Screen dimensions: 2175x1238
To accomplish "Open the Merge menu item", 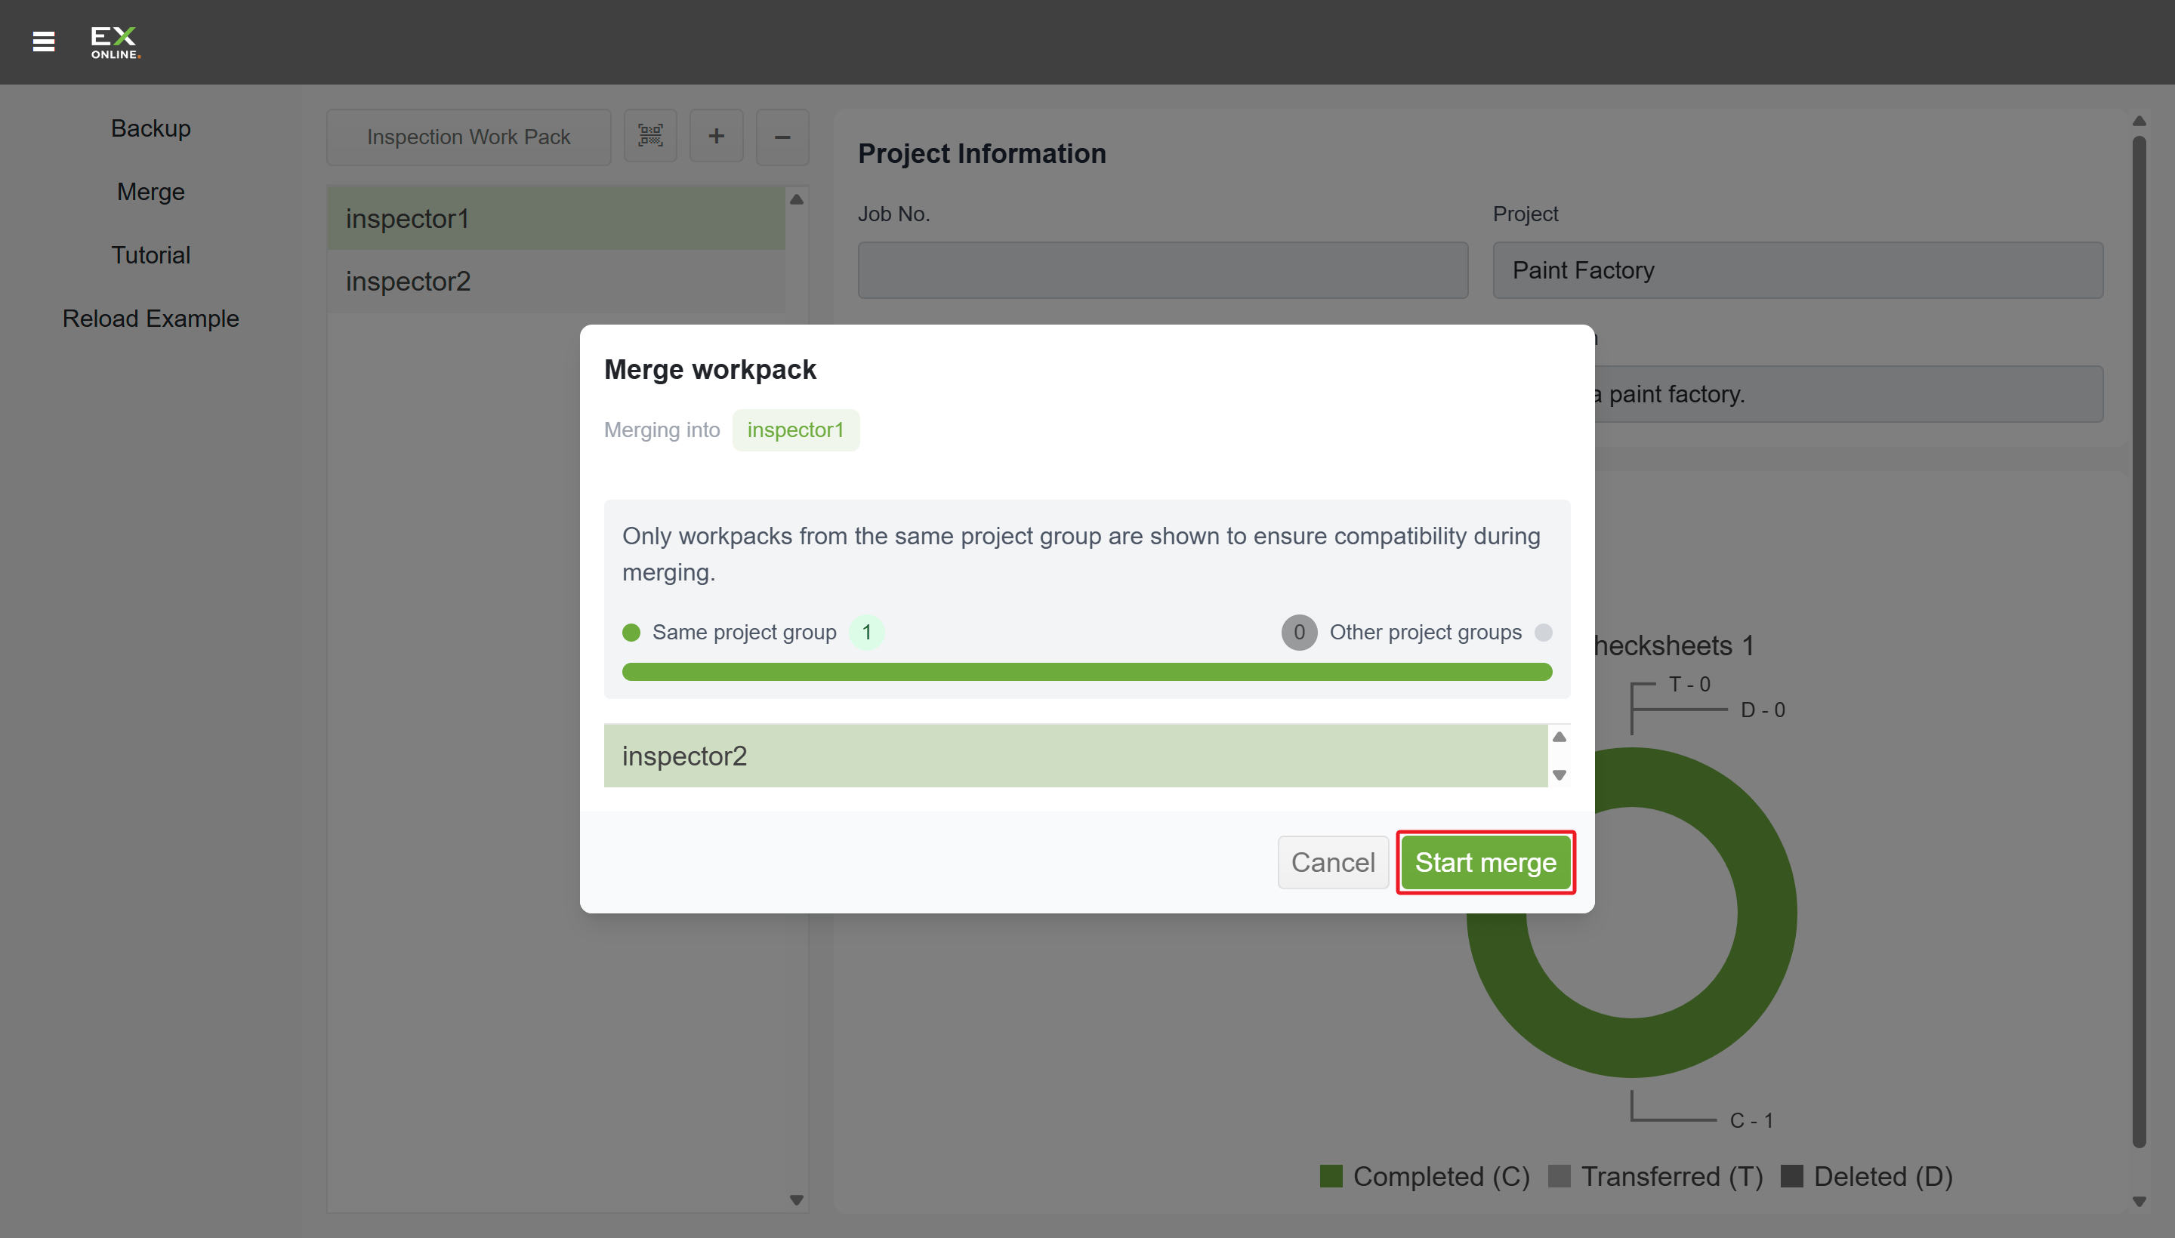I will [x=150, y=192].
